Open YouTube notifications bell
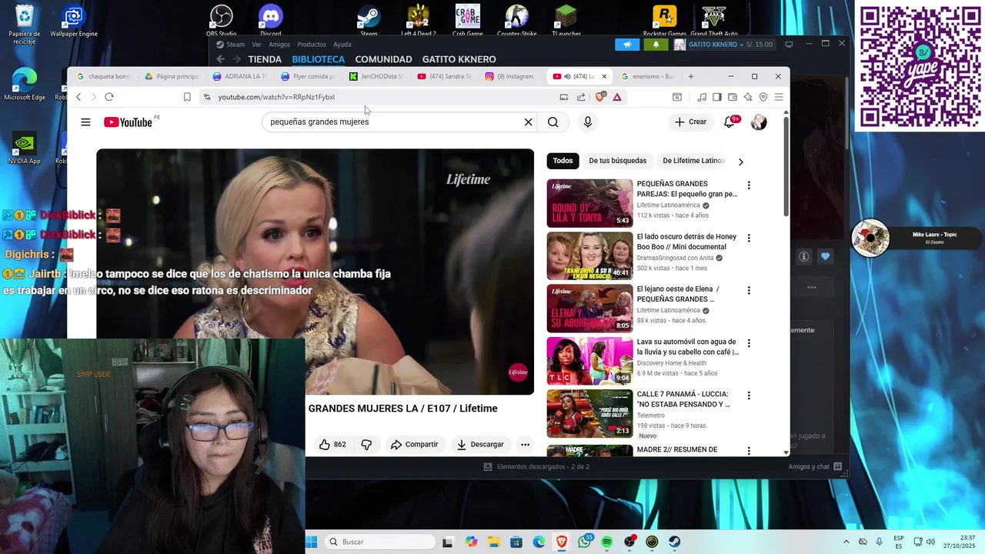The height and width of the screenshot is (554, 985). 730,122
